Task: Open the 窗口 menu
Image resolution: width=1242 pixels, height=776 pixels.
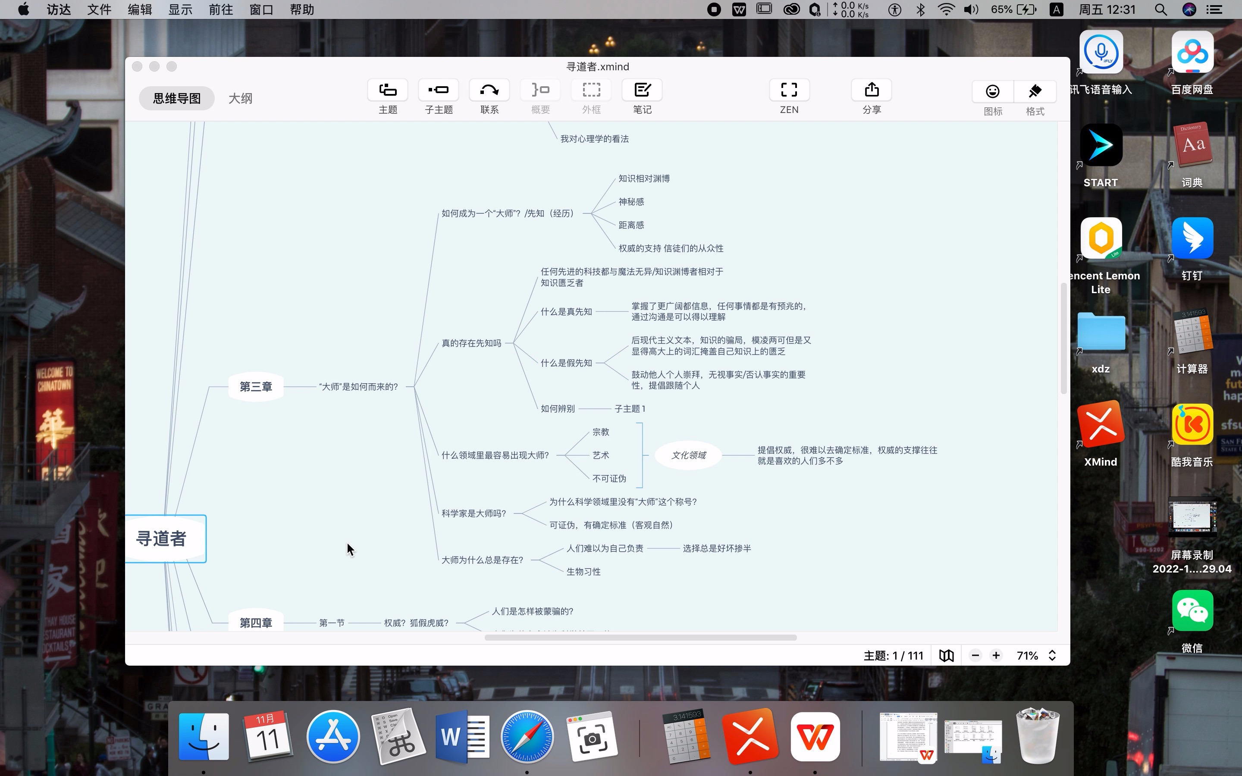Action: tap(261, 10)
